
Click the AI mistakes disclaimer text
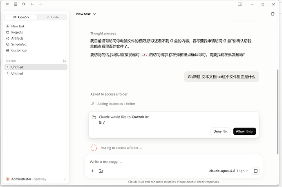(174, 182)
